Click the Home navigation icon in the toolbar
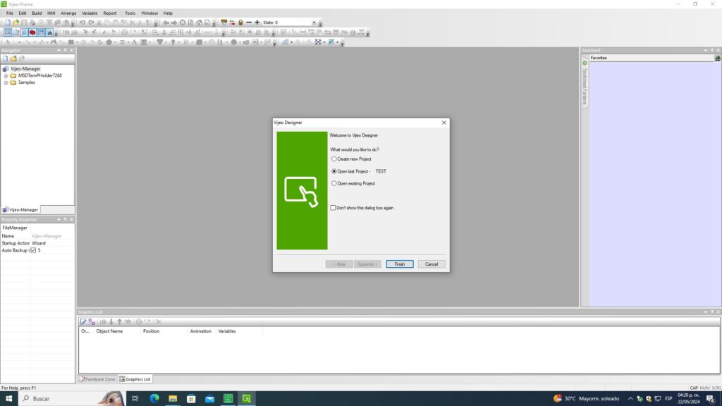The image size is (722, 406). 199,21
